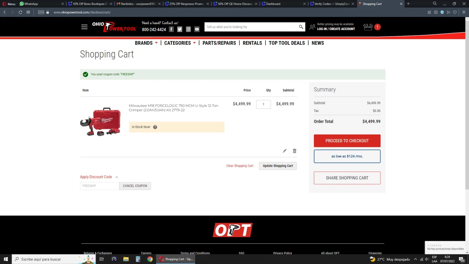Switch to Verify Codes SimplyCodes tab
Viewport: 469px width, 264px height.
(x=331, y=4)
